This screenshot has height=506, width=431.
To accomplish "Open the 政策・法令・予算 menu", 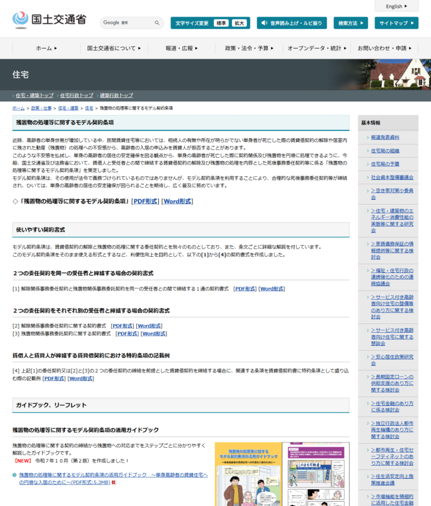I will click(x=249, y=49).
